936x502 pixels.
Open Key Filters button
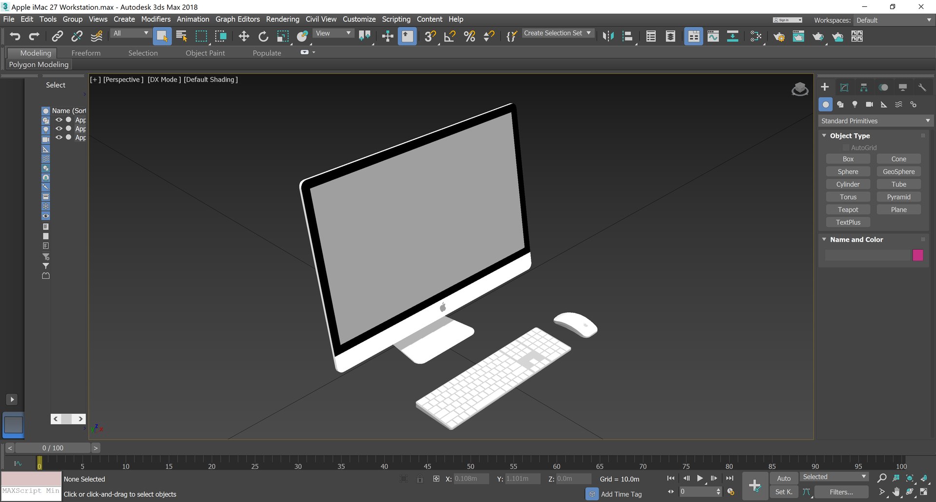point(841,492)
